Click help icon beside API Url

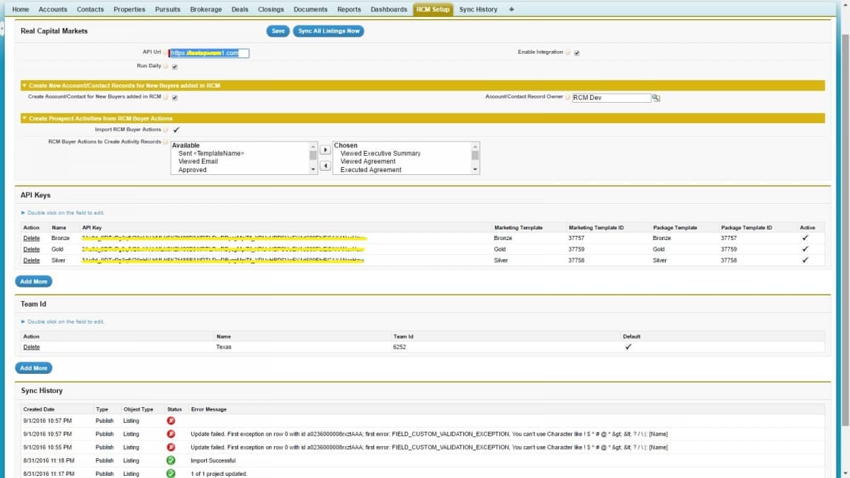[165, 52]
